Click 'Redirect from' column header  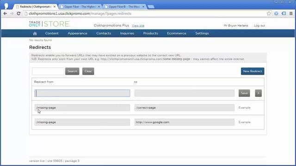(44, 82)
